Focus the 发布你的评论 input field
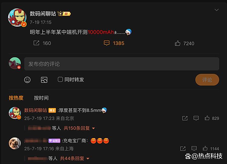The width and height of the screenshot is (227, 164). coord(122,64)
